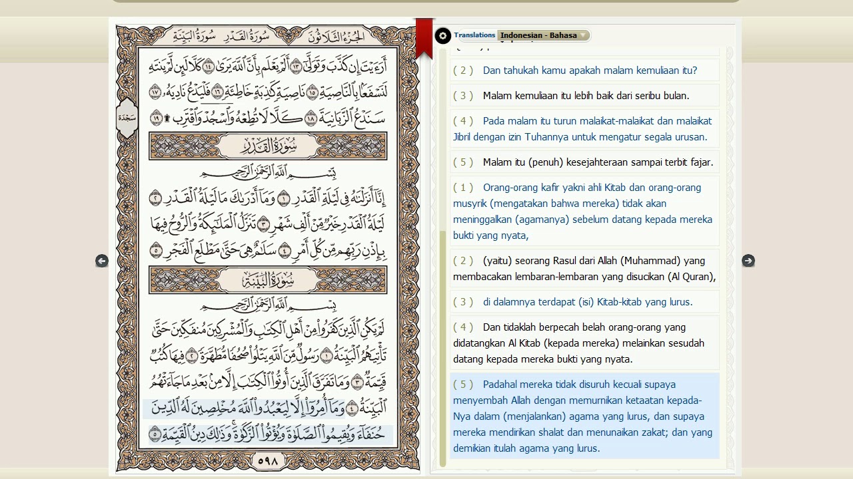Click the sajdah marker in page margin

pos(126,118)
